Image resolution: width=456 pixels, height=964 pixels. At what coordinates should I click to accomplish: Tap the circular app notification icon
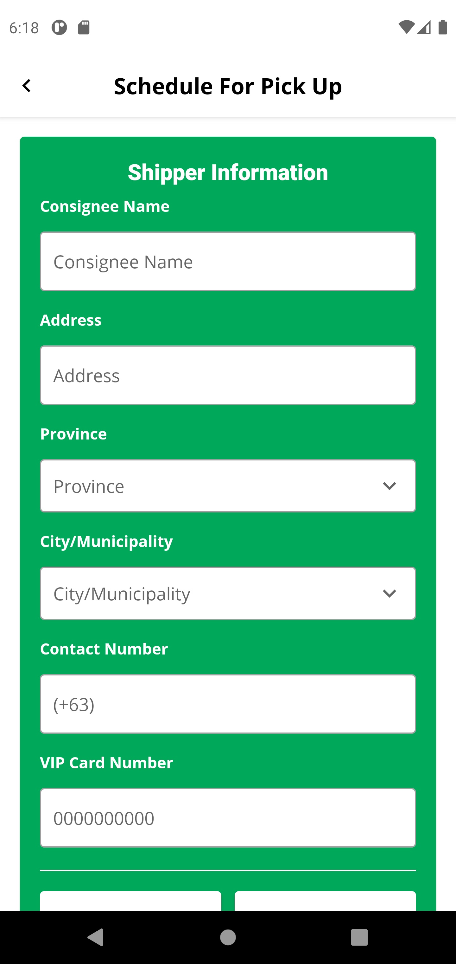(x=59, y=27)
